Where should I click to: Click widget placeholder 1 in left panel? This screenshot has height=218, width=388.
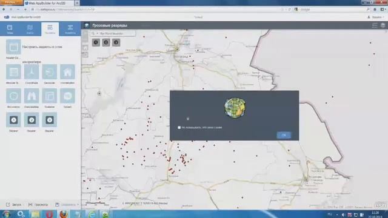click(x=13, y=120)
